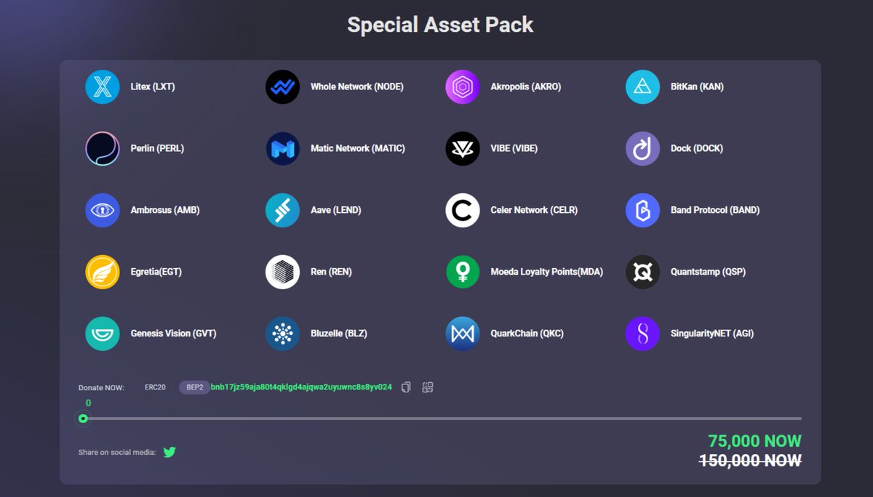Click the Genesis Vision (GVT) label
The width and height of the screenshot is (873, 497).
(x=173, y=334)
